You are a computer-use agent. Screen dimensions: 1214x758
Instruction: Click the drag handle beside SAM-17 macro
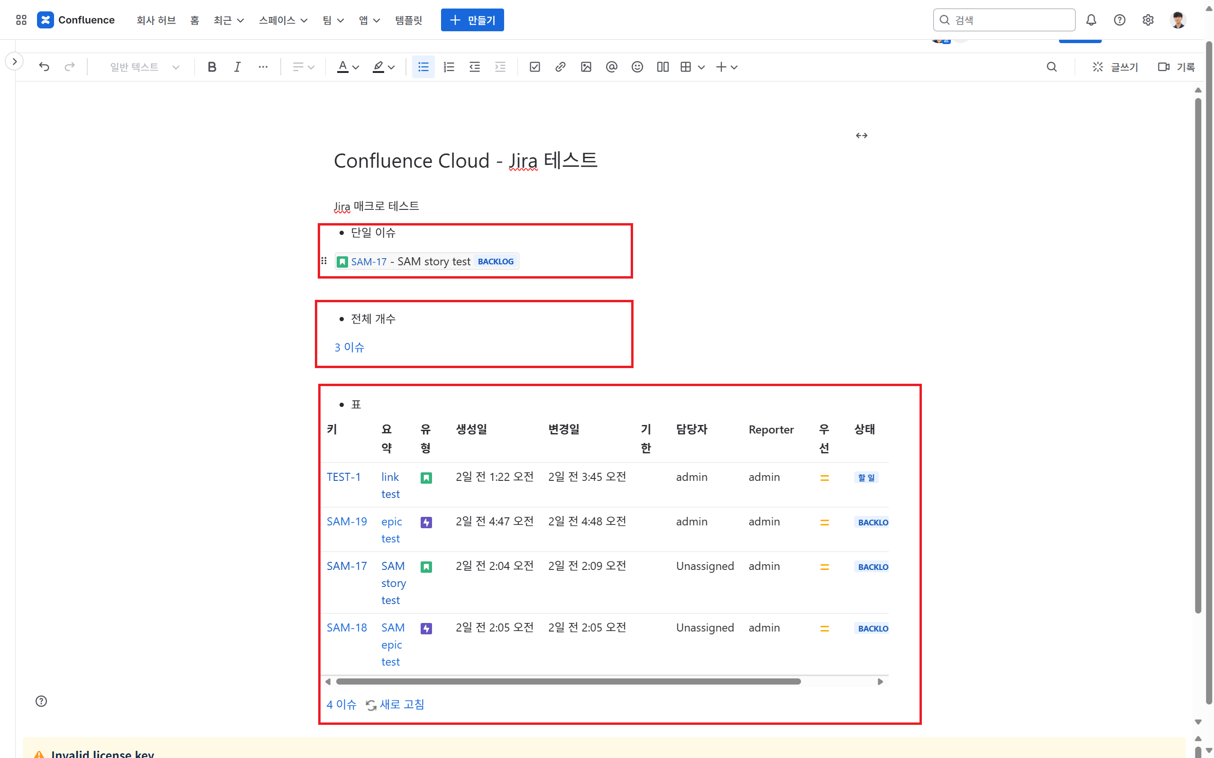(324, 261)
